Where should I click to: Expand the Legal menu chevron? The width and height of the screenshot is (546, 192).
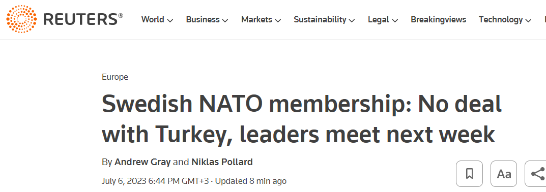click(x=395, y=20)
